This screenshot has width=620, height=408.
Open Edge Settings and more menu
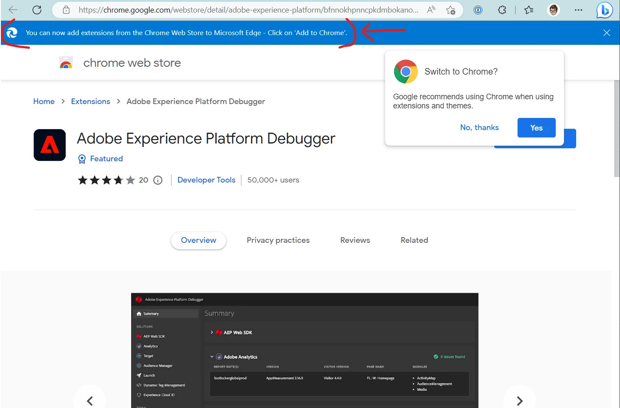[x=578, y=10]
